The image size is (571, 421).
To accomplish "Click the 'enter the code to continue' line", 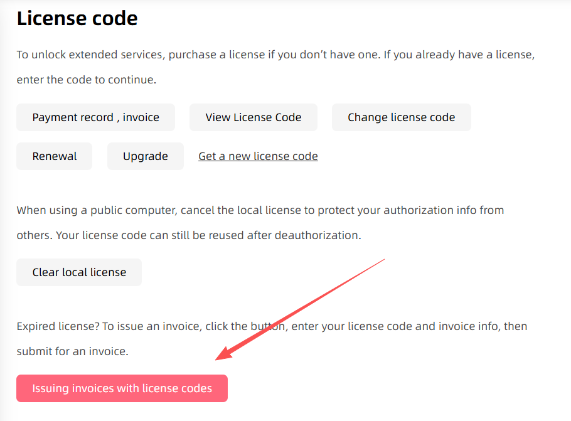I will (x=86, y=80).
